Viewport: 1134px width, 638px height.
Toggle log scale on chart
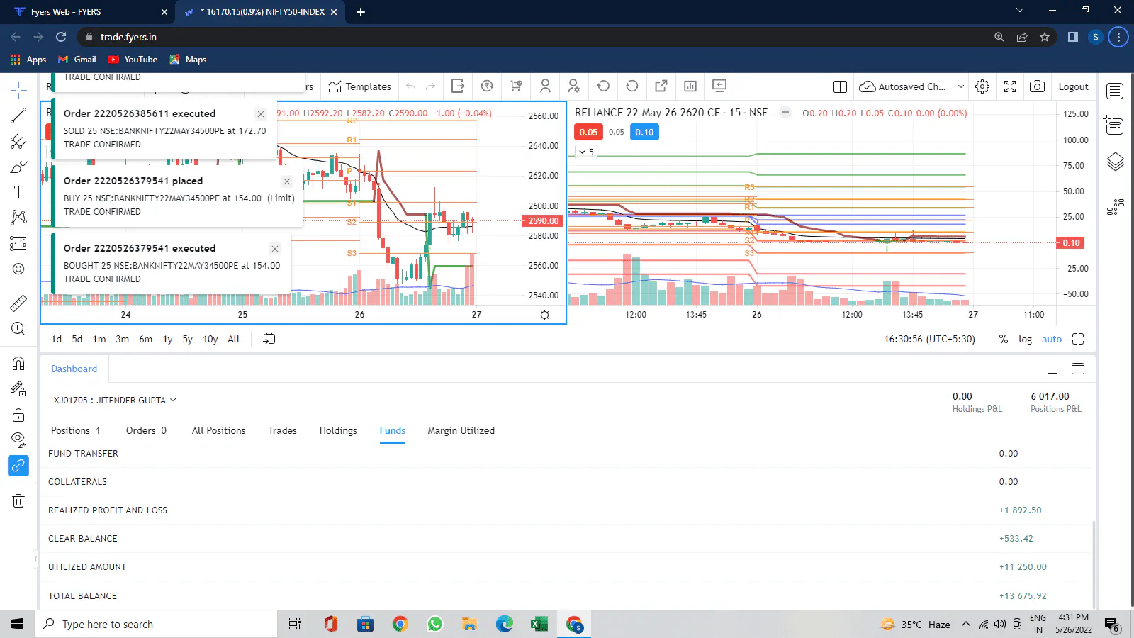click(x=1025, y=339)
